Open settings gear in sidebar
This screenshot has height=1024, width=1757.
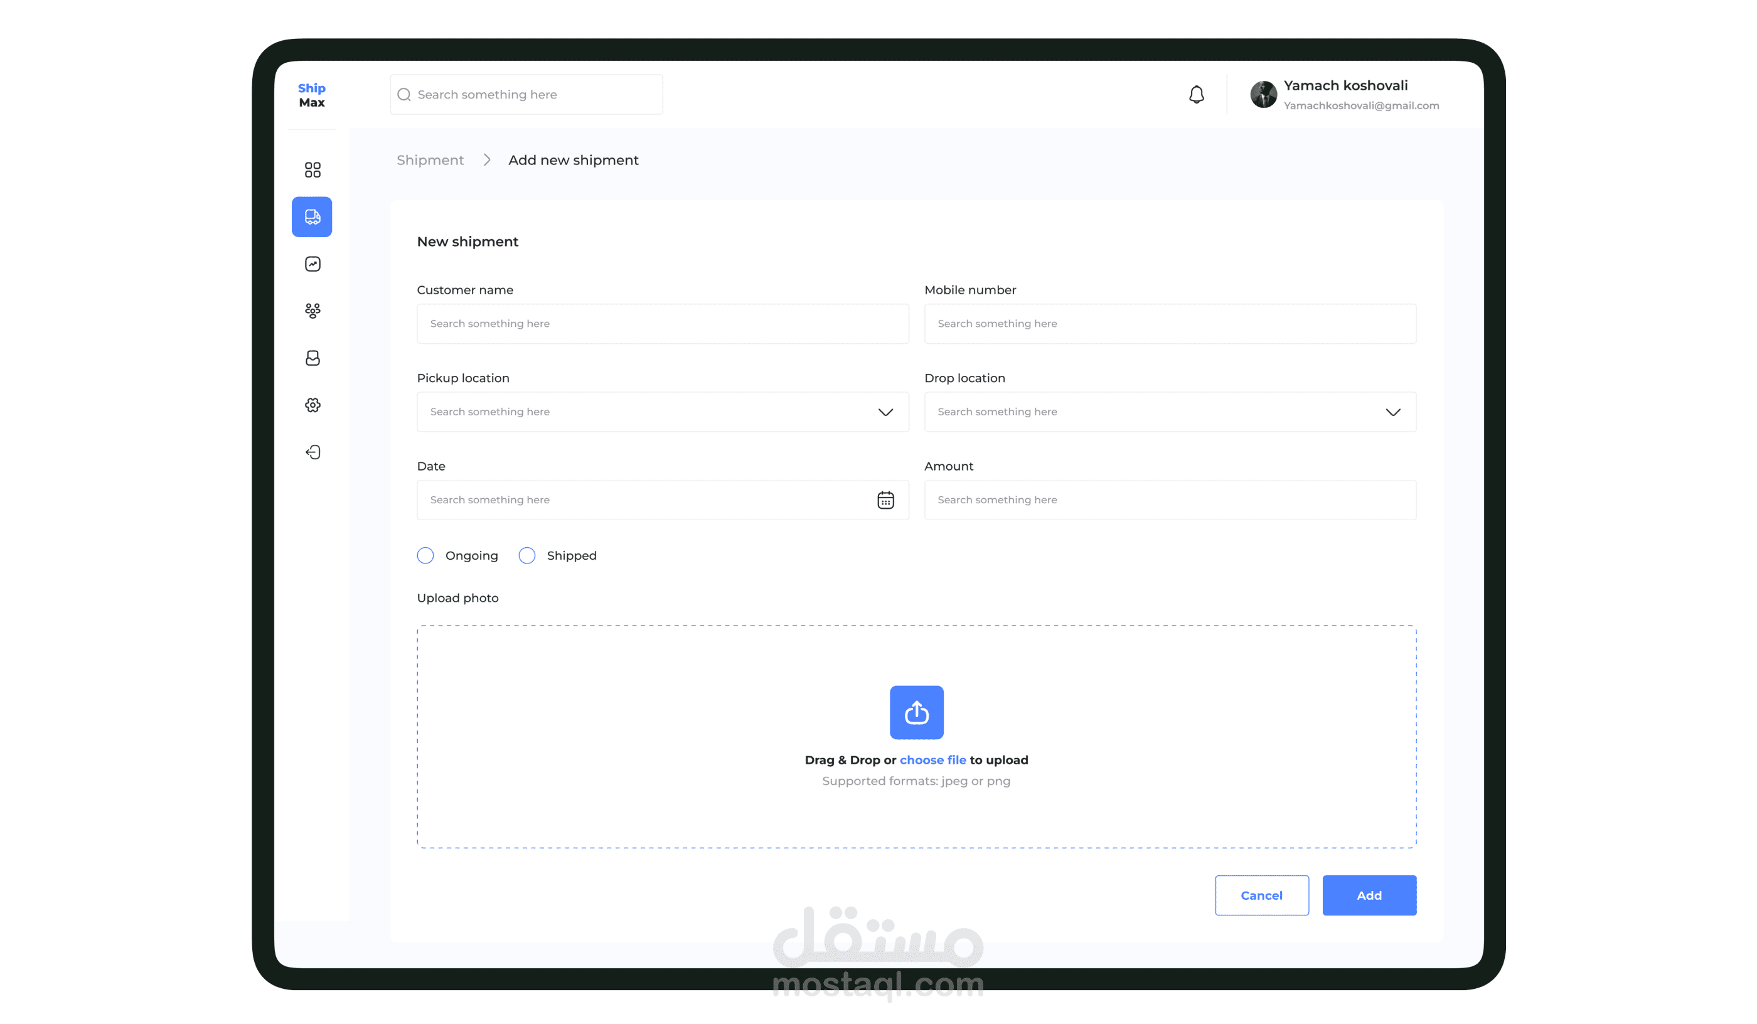tap(312, 405)
